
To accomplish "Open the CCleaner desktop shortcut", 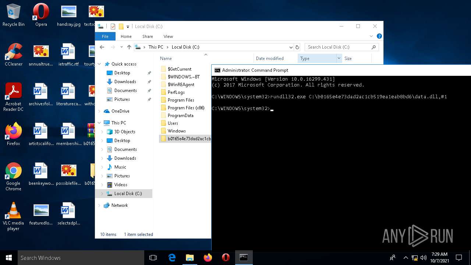I will (x=14, y=54).
